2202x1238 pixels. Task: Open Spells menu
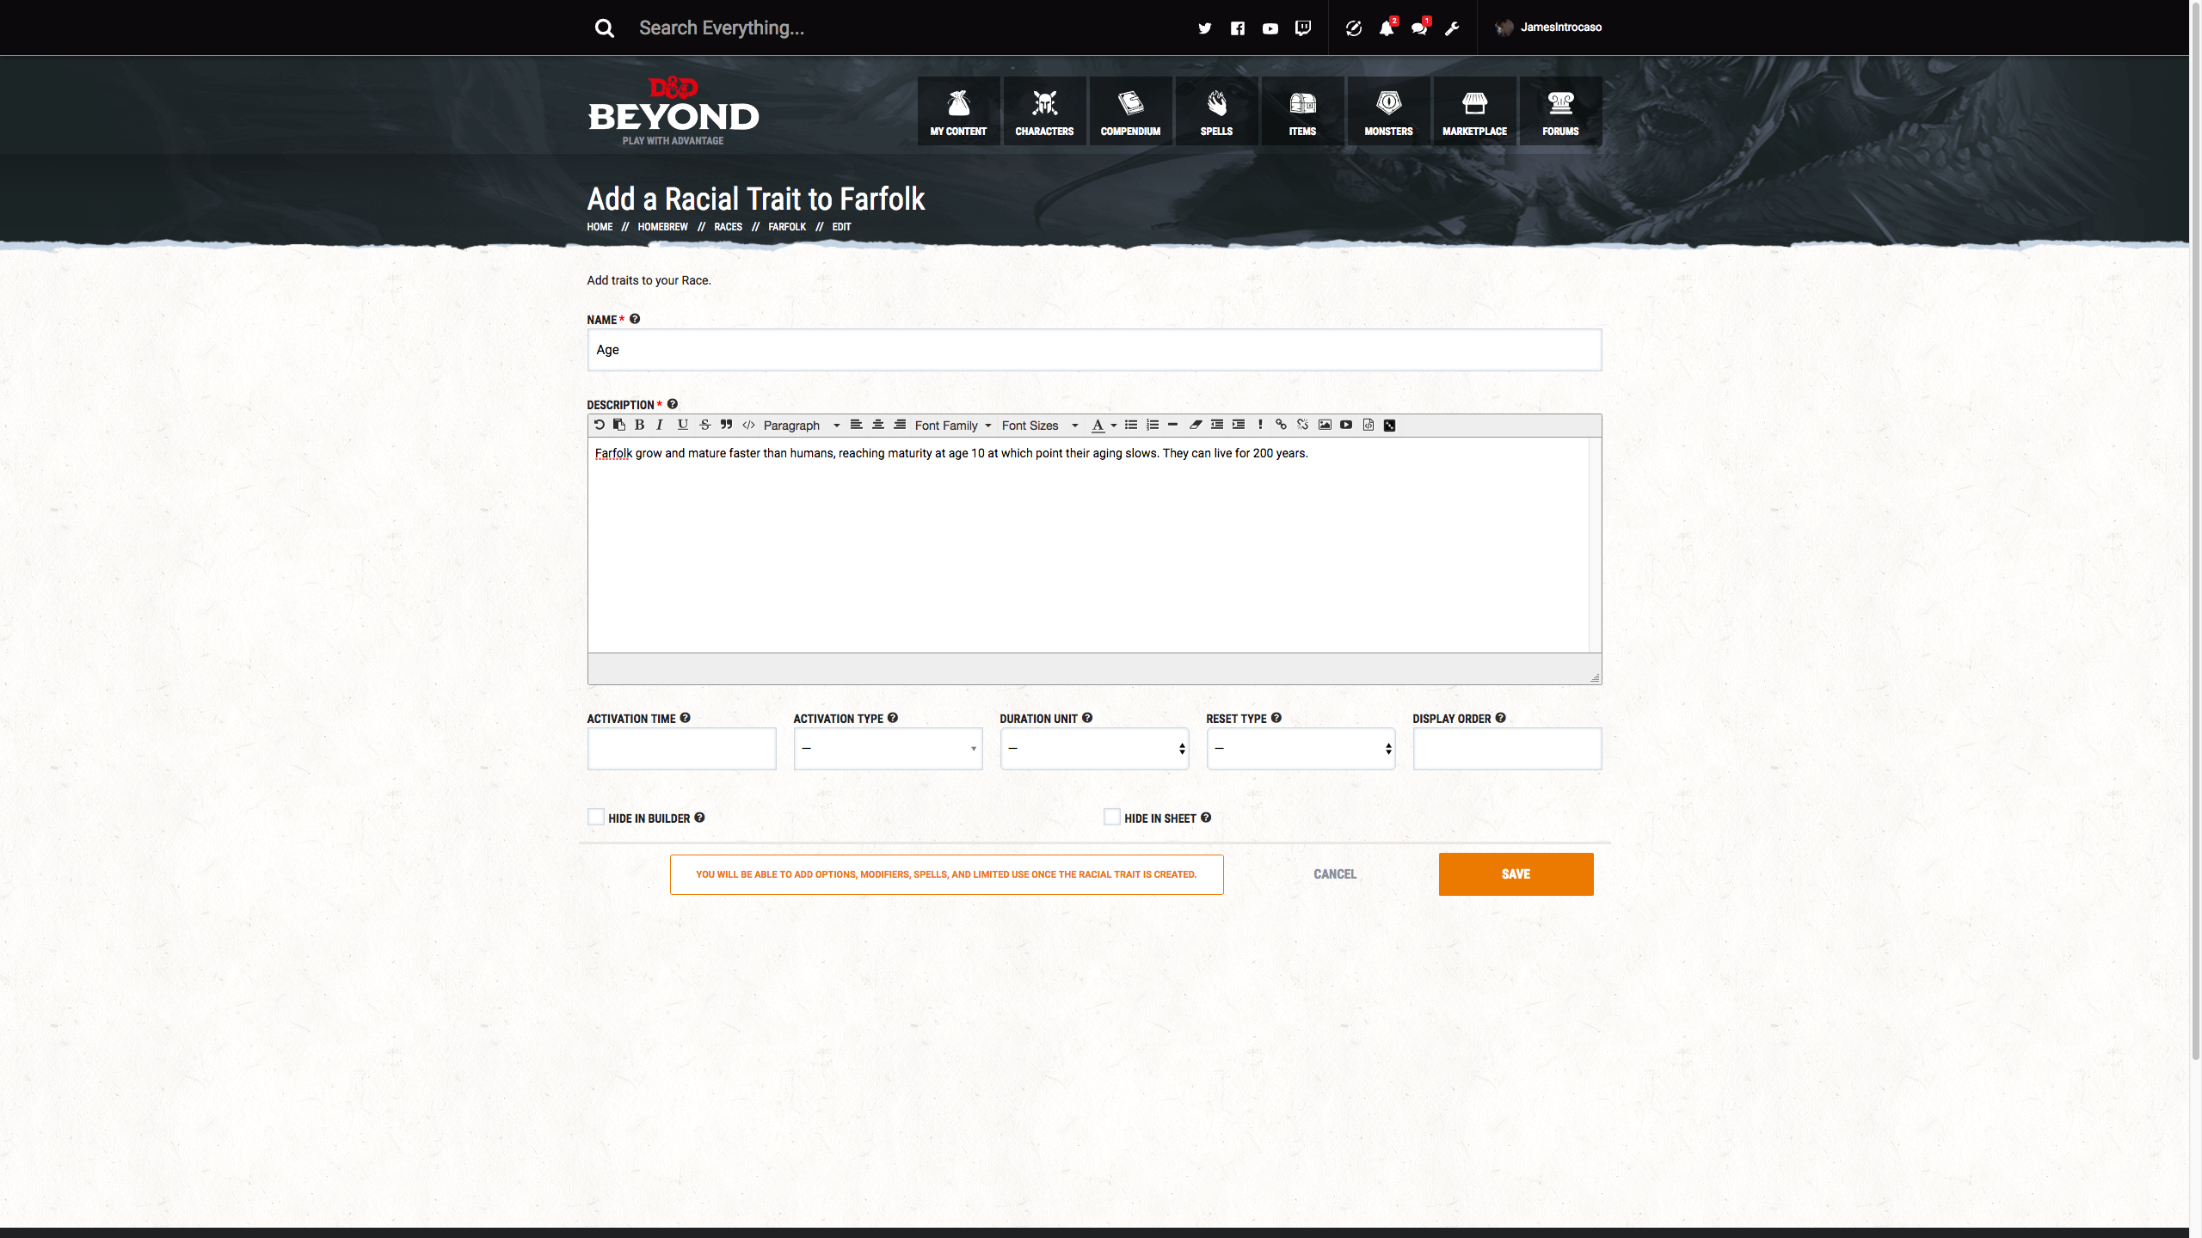(1216, 111)
